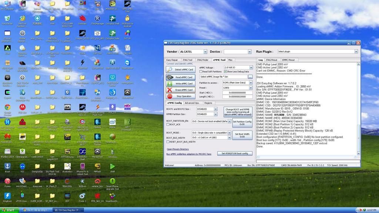
Task: Open the BOOT_MODE dropdown
Action: tap(229, 133)
